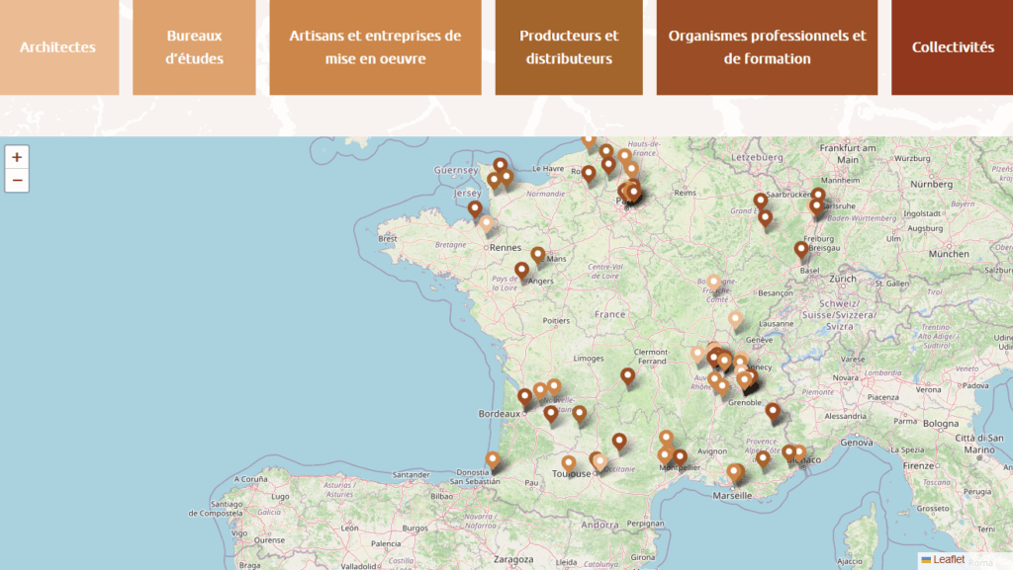Select the pin south of Saarbrücken in Grand Est
Screen dimensions: 1013x570
click(x=766, y=218)
